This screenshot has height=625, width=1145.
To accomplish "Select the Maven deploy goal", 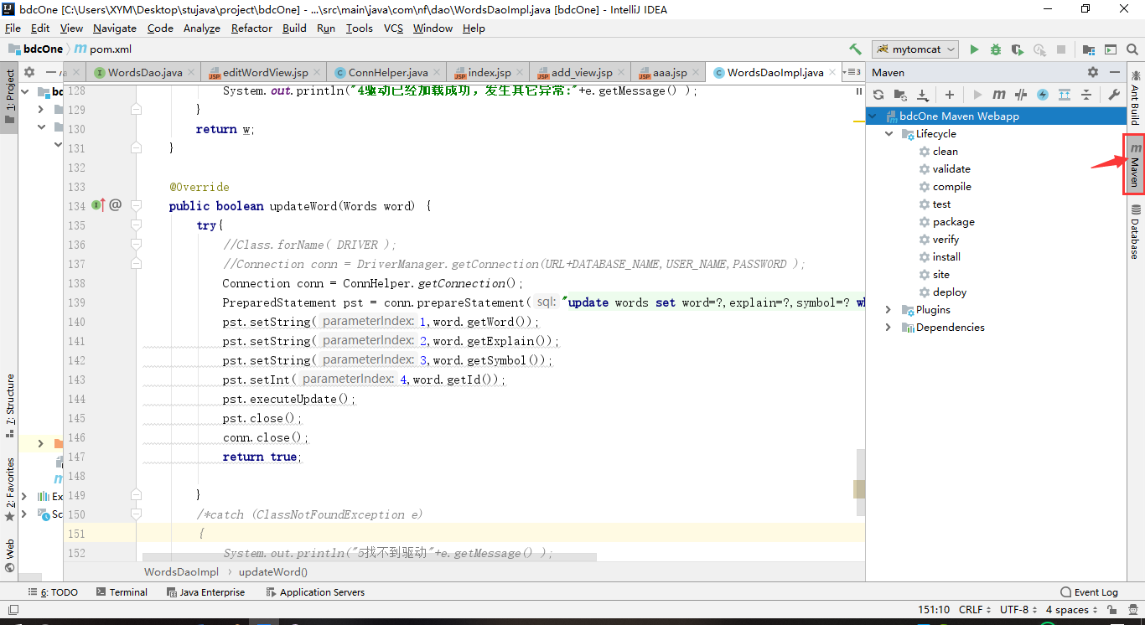I will [949, 292].
